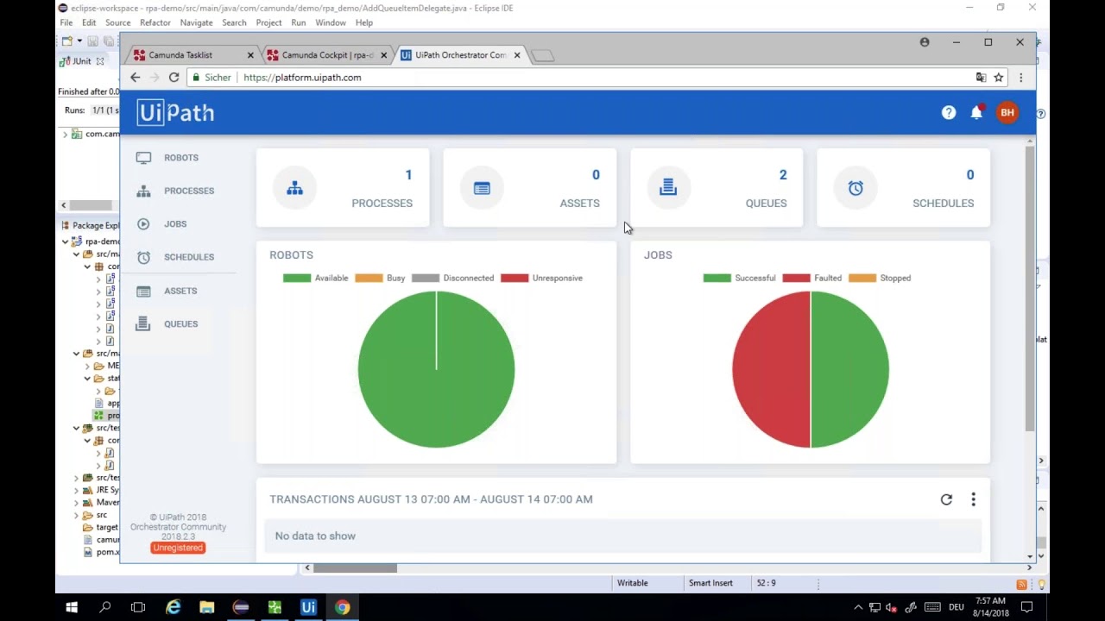The image size is (1105, 621).
Task: Open the BH user avatar menu
Action: point(1007,112)
